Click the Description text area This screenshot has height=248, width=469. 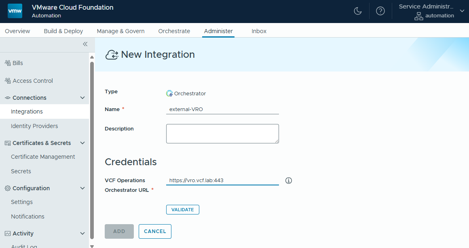222,134
